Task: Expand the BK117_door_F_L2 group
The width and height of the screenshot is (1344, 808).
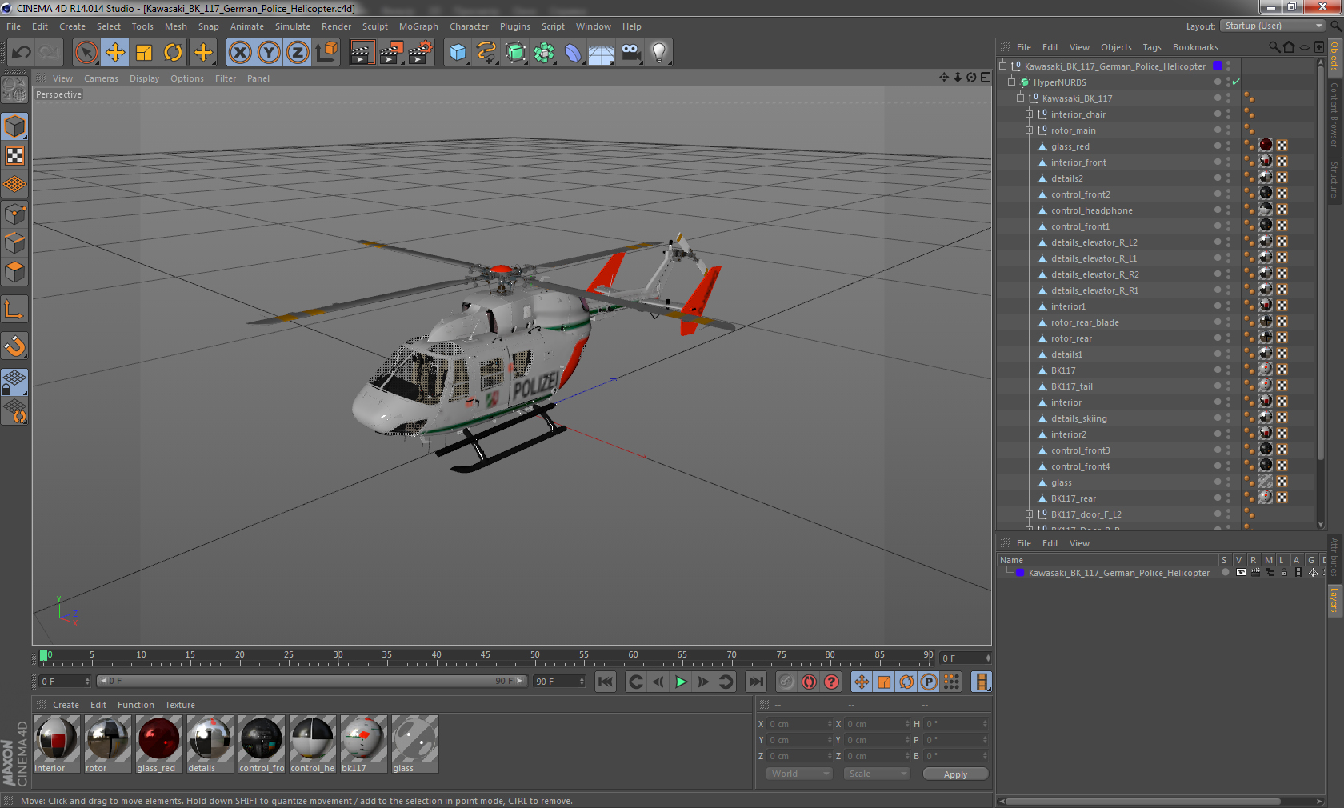Action: click(1029, 514)
